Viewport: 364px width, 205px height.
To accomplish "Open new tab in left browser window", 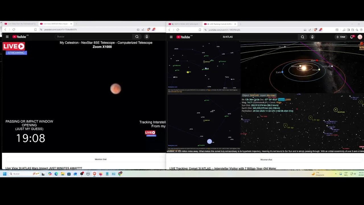I will point(76,24).
